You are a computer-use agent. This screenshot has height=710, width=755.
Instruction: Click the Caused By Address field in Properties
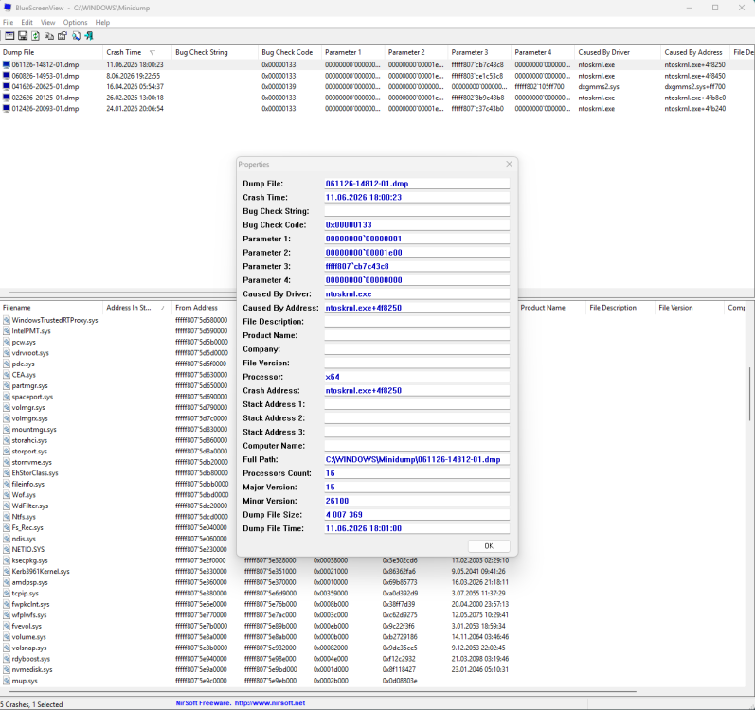tap(417, 308)
